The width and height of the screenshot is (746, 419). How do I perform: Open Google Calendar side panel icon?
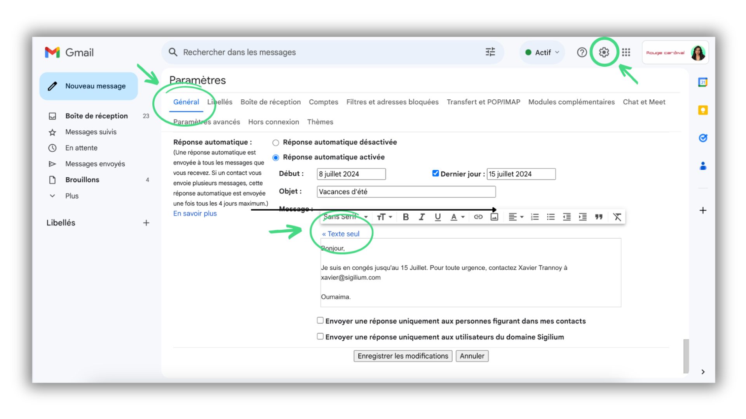[702, 82]
